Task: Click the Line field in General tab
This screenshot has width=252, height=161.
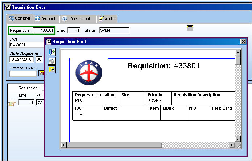Action: coord(74,30)
